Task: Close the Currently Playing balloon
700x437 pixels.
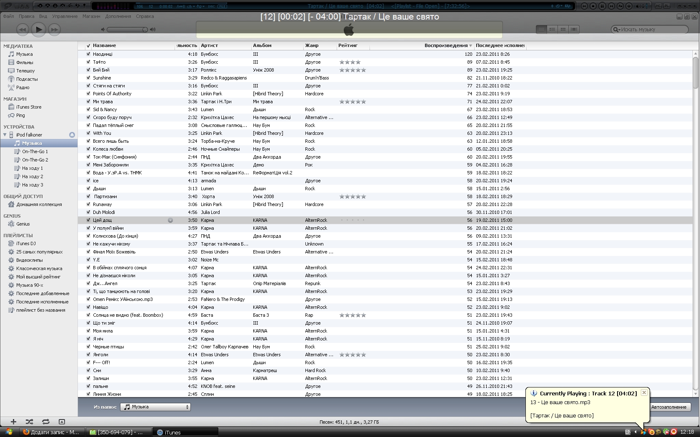Action: coord(644,392)
